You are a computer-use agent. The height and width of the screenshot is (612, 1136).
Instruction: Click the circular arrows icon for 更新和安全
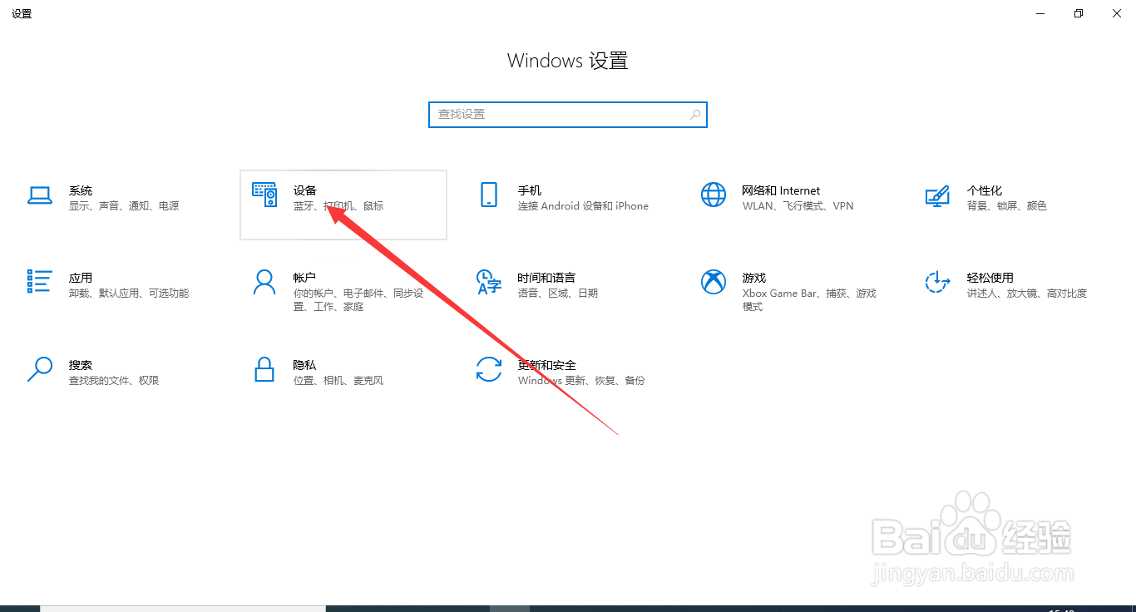489,369
